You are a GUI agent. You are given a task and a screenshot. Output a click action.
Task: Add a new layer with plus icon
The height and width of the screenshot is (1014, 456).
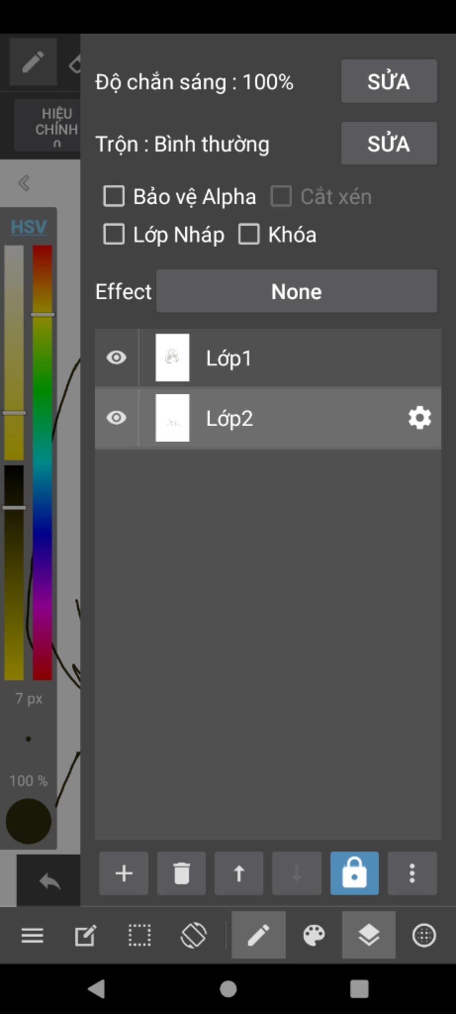[124, 873]
